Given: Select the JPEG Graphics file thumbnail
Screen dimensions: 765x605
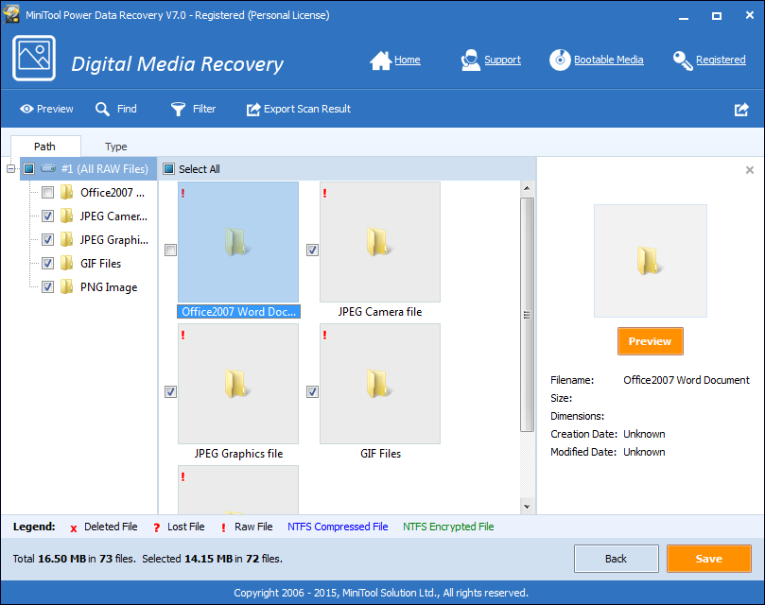Looking at the screenshot, I should (238, 384).
